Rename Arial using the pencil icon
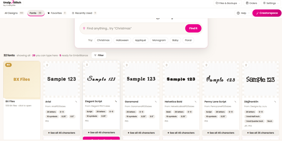282x141 pixels. click(76, 102)
